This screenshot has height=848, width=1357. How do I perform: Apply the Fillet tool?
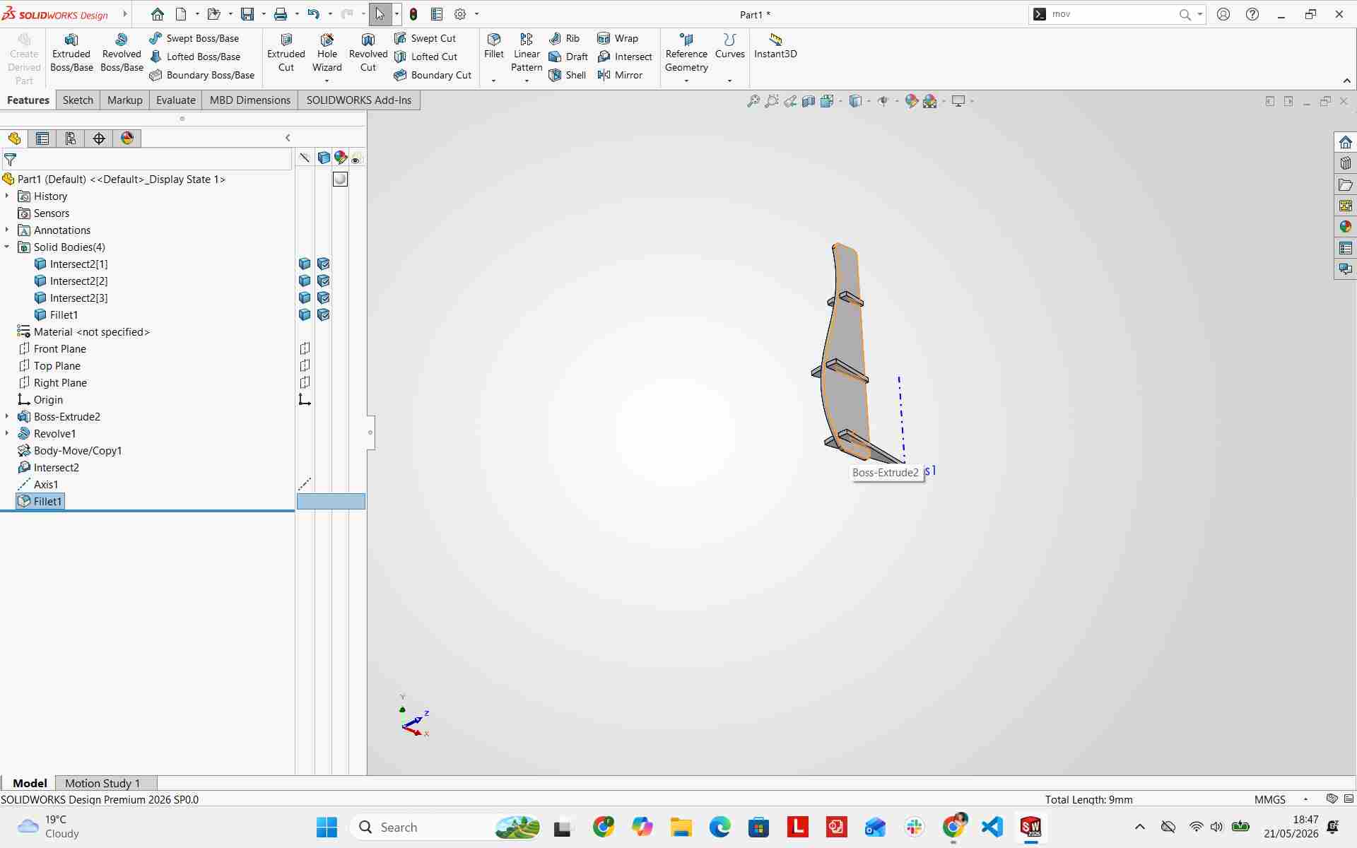coord(494,46)
